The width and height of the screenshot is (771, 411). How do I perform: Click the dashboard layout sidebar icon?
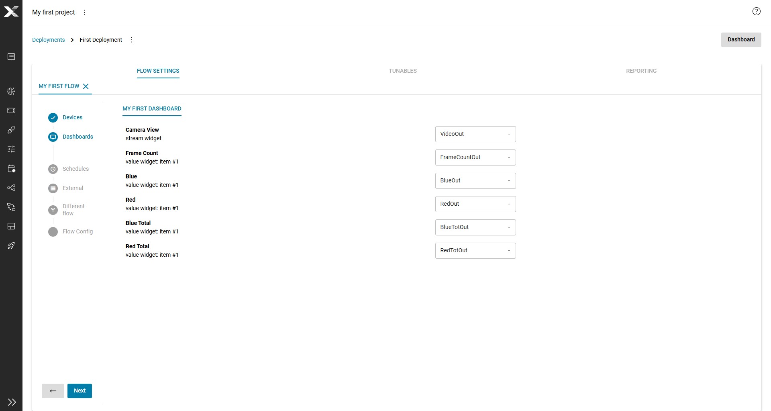click(11, 226)
